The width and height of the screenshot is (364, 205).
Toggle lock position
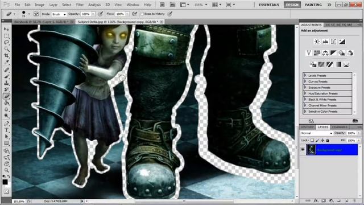[322, 141]
